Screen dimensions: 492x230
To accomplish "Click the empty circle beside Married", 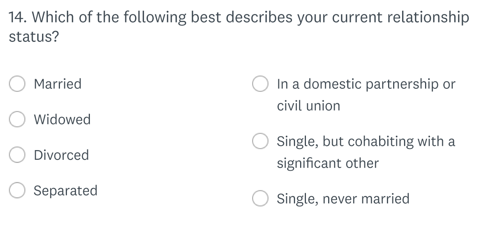I will [17, 83].
